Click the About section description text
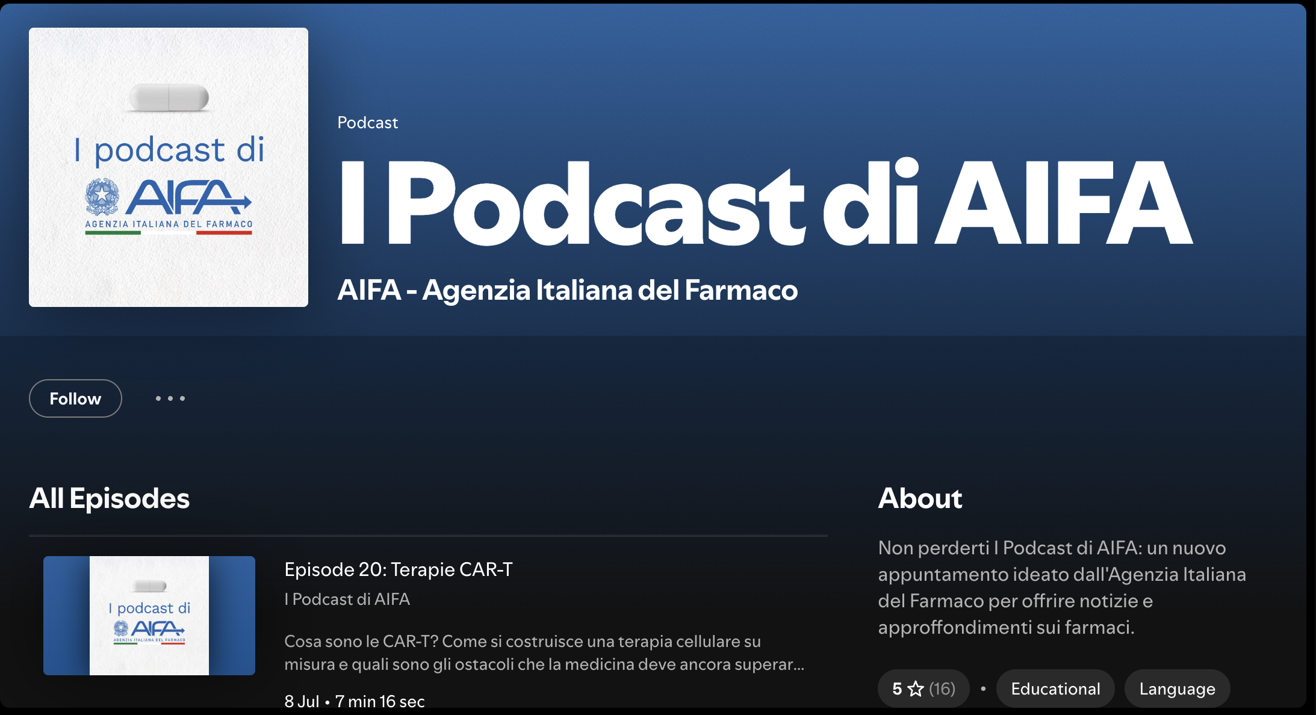Image resolution: width=1316 pixels, height=715 pixels. pos(1062,587)
